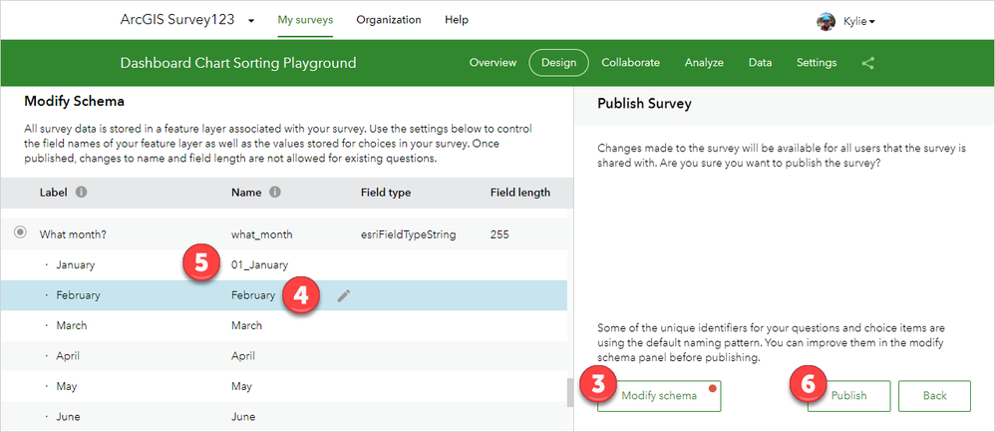Click the Back button

click(x=935, y=396)
